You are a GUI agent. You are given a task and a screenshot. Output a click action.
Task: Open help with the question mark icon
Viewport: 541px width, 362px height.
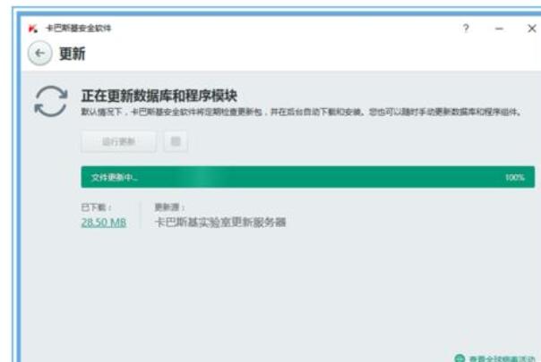pos(466,28)
